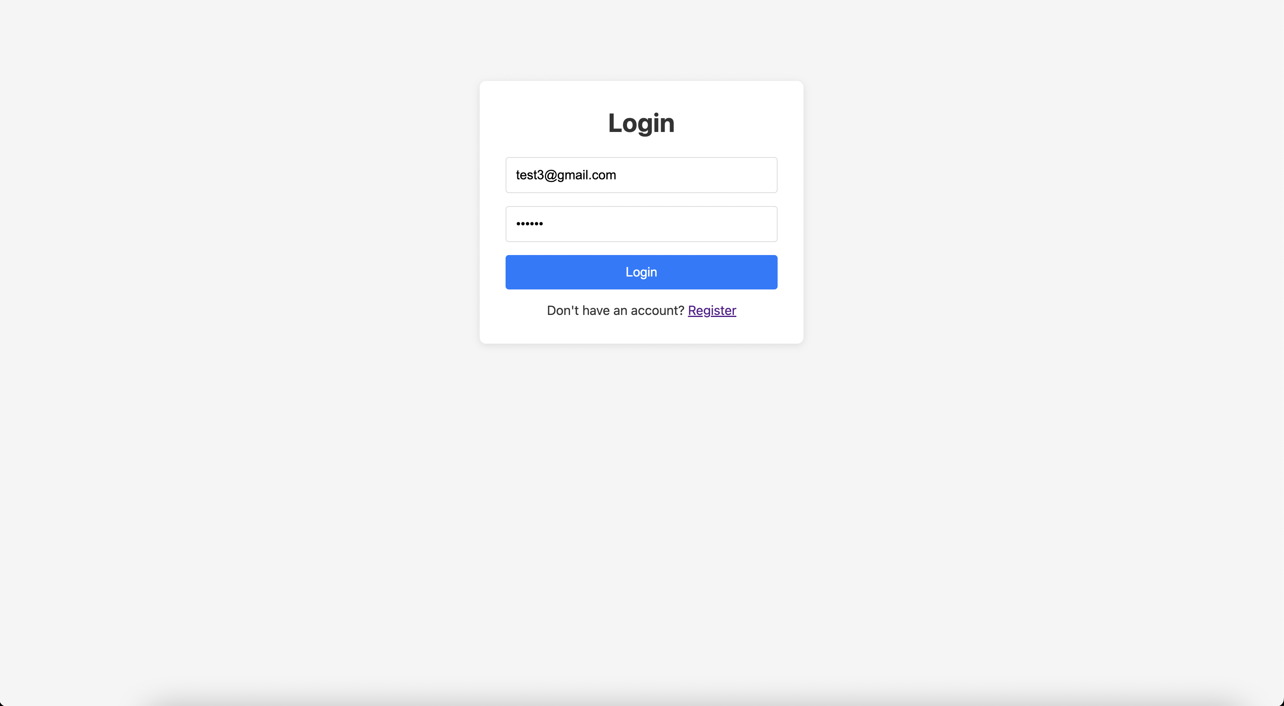This screenshot has height=706, width=1284.
Task: Go to the Register page link
Action: [712, 310]
